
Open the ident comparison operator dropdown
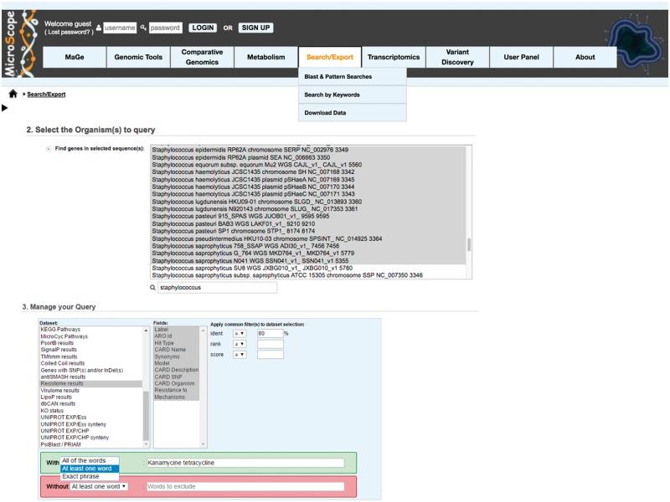[x=239, y=333]
